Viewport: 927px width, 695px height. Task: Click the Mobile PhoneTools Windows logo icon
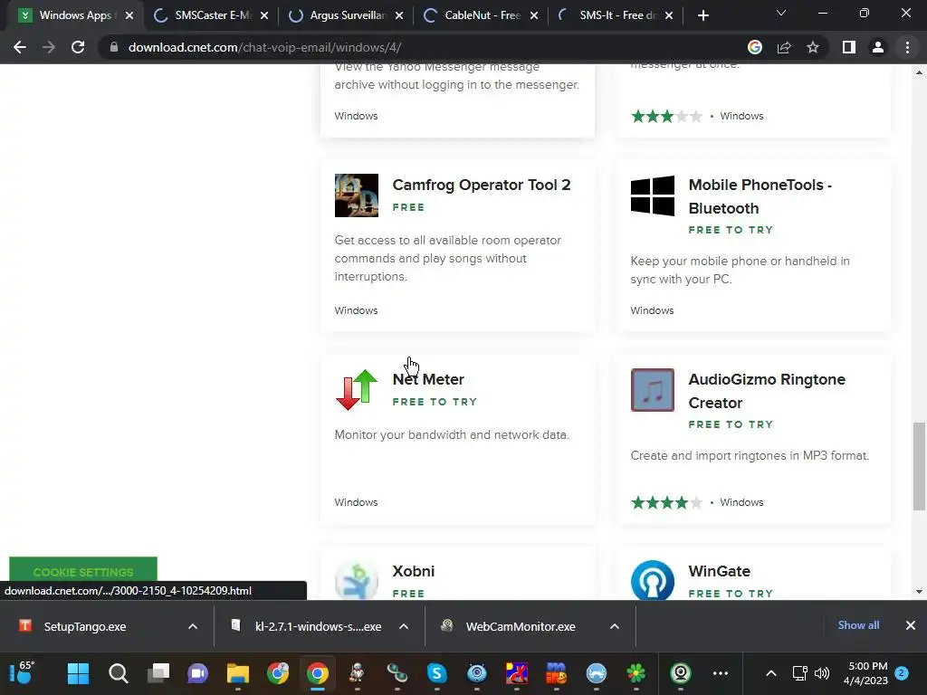point(653,195)
